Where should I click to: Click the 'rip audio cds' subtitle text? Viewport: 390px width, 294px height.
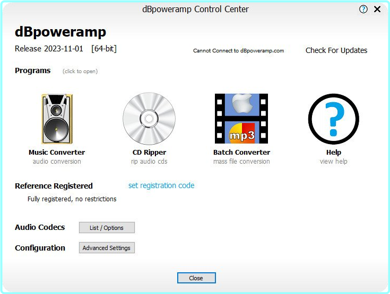tap(149, 162)
